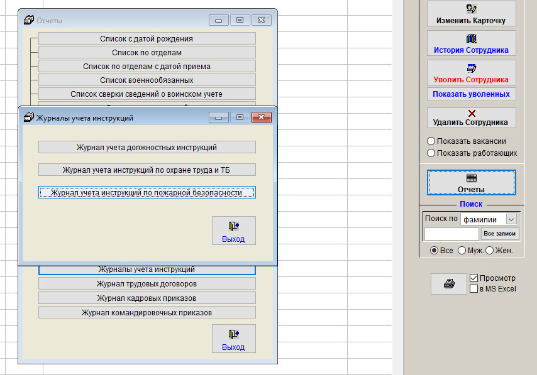Click the История Сотрудника label
This screenshot has height=375, width=537.
pyautogui.click(x=471, y=50)
